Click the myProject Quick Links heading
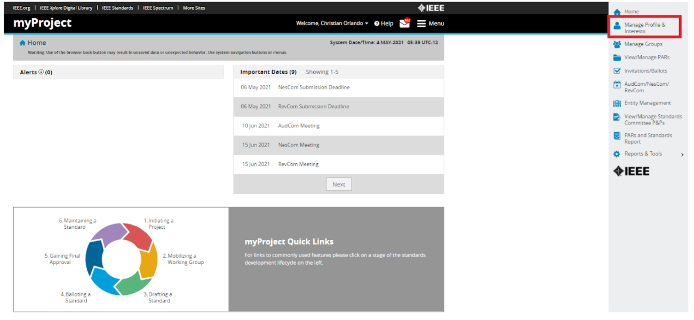Image resolution: width=694 pixels, height=320 pixels. point(289,242)
